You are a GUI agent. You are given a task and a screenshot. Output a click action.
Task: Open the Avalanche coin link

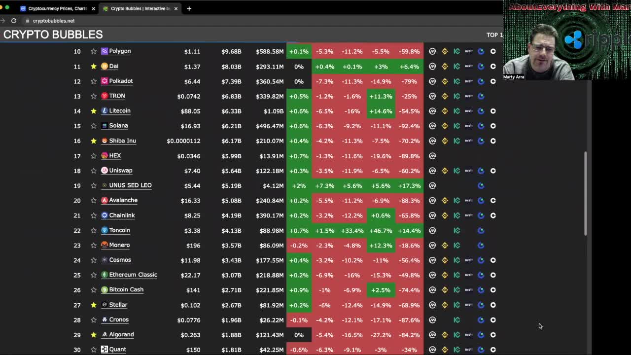[123, 200]
